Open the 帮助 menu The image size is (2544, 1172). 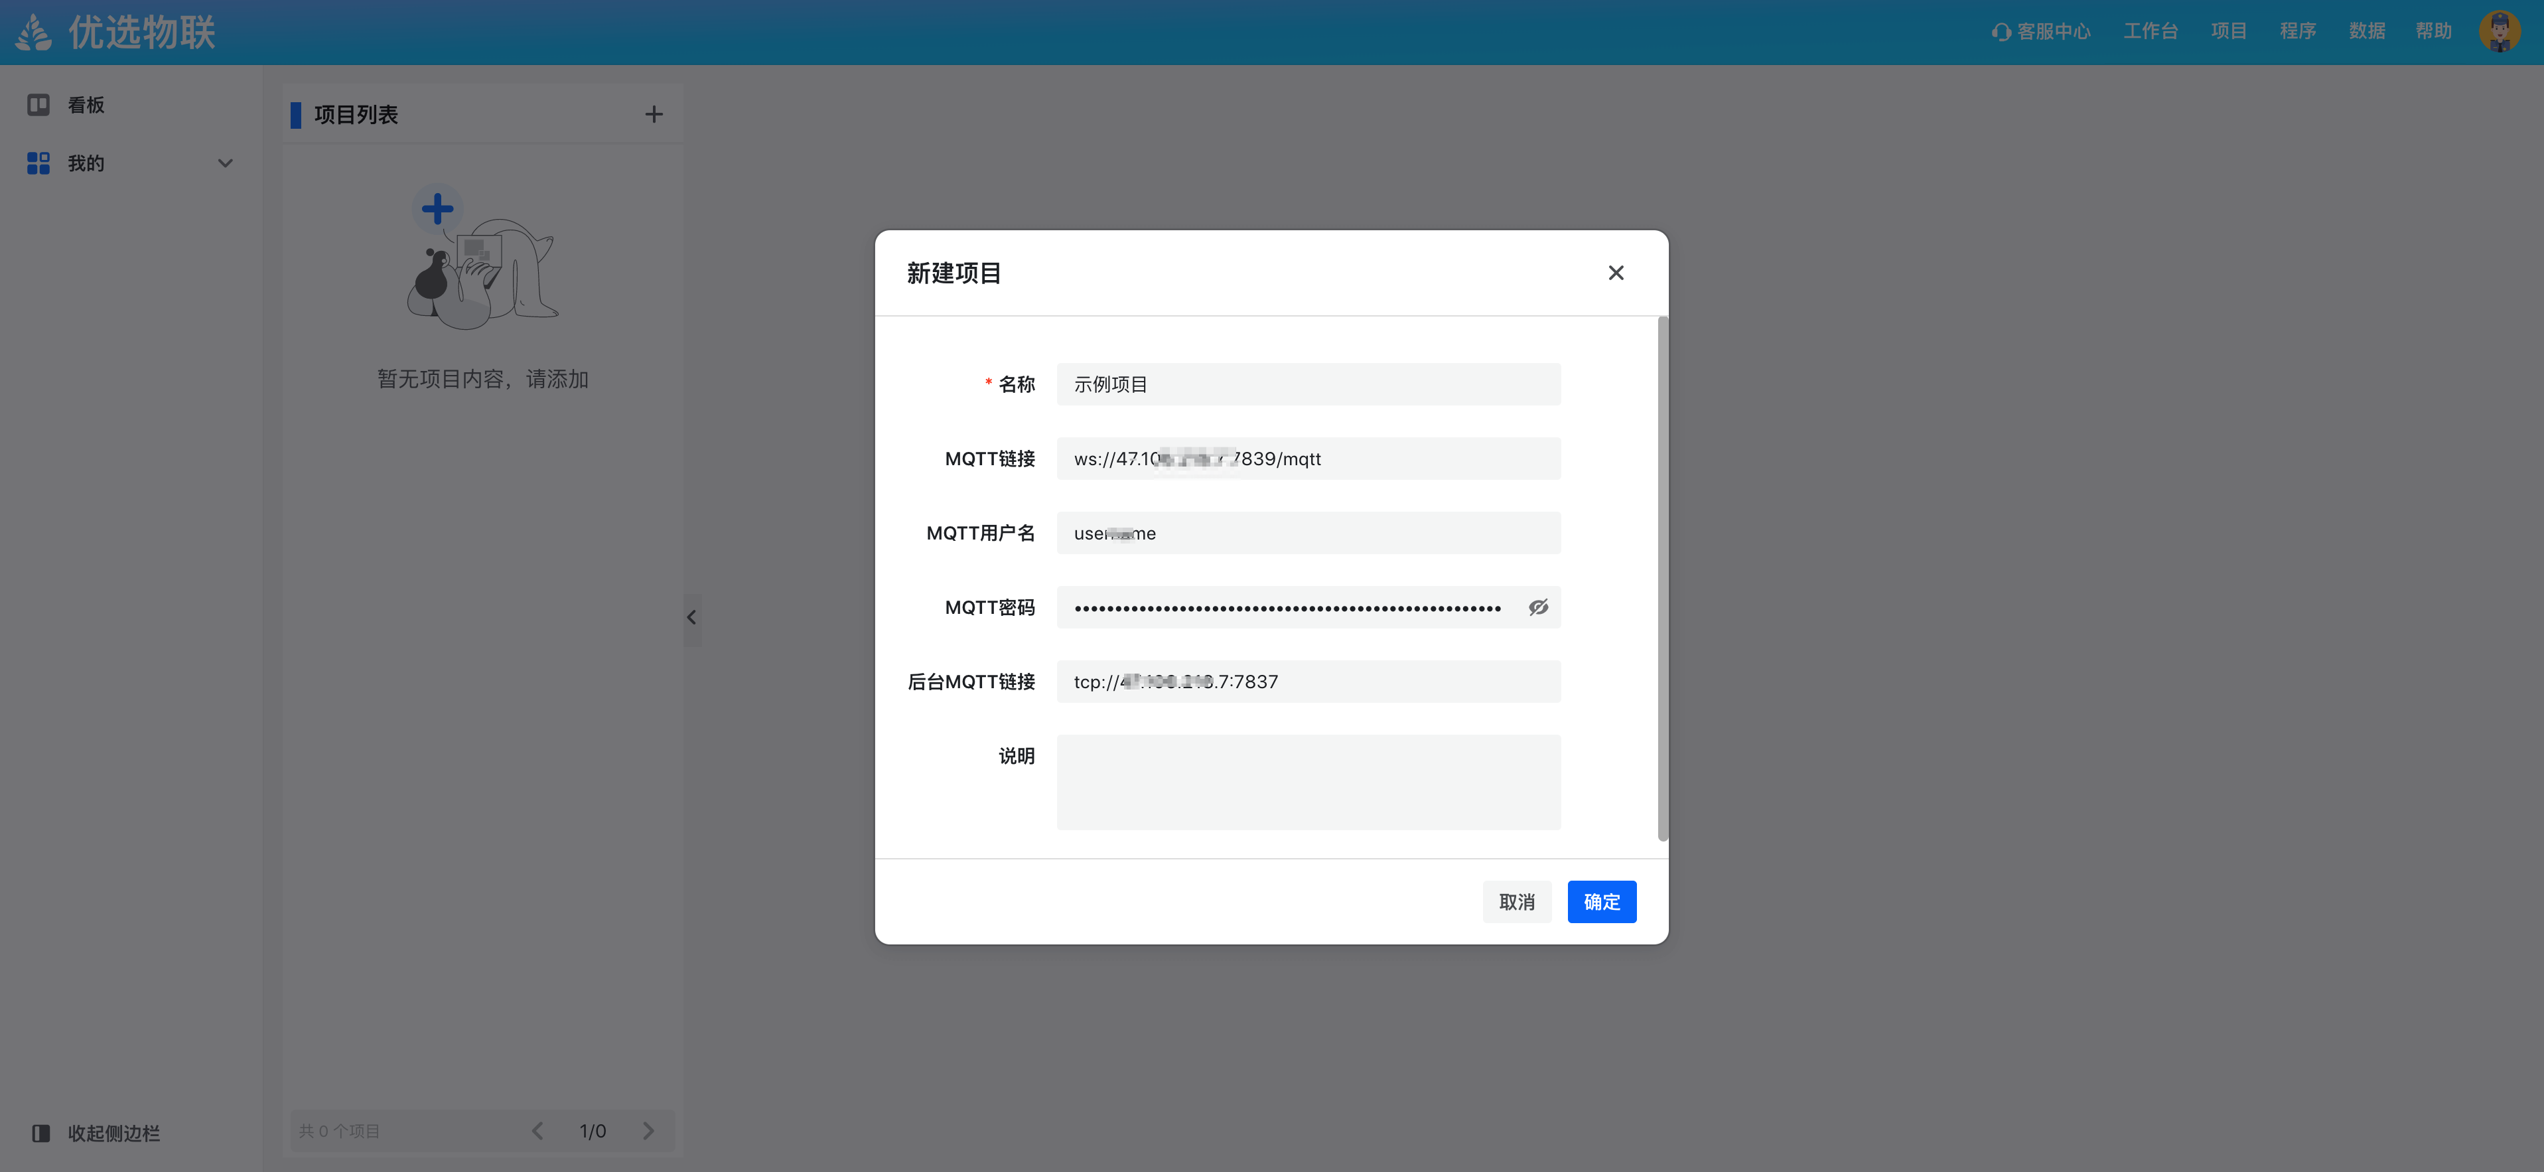2433,32
